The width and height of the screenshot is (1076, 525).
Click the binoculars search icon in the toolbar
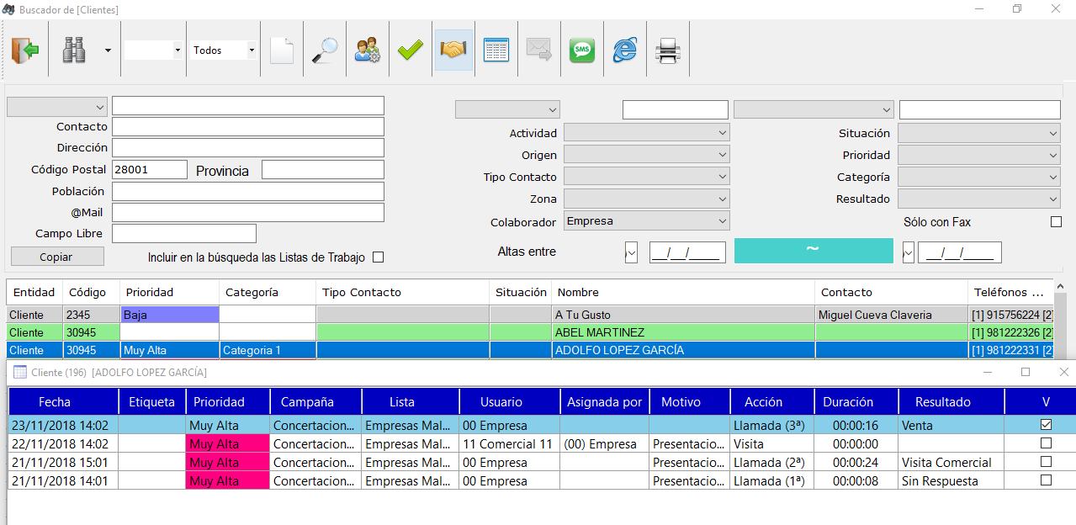74,50
